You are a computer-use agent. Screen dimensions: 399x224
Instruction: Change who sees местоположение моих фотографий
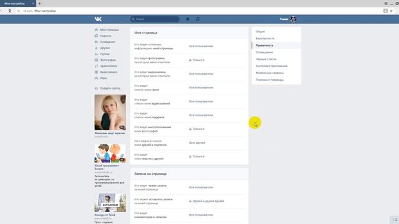pos(197,129)
